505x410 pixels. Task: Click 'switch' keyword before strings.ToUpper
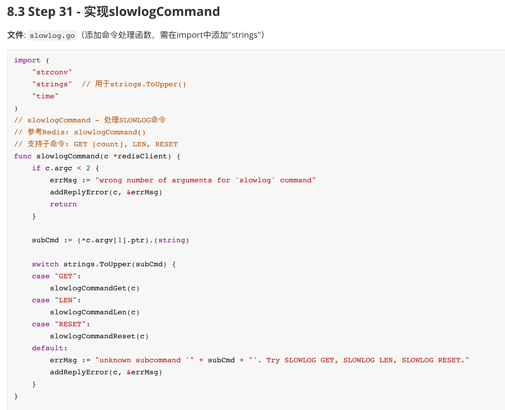point(45,264)
